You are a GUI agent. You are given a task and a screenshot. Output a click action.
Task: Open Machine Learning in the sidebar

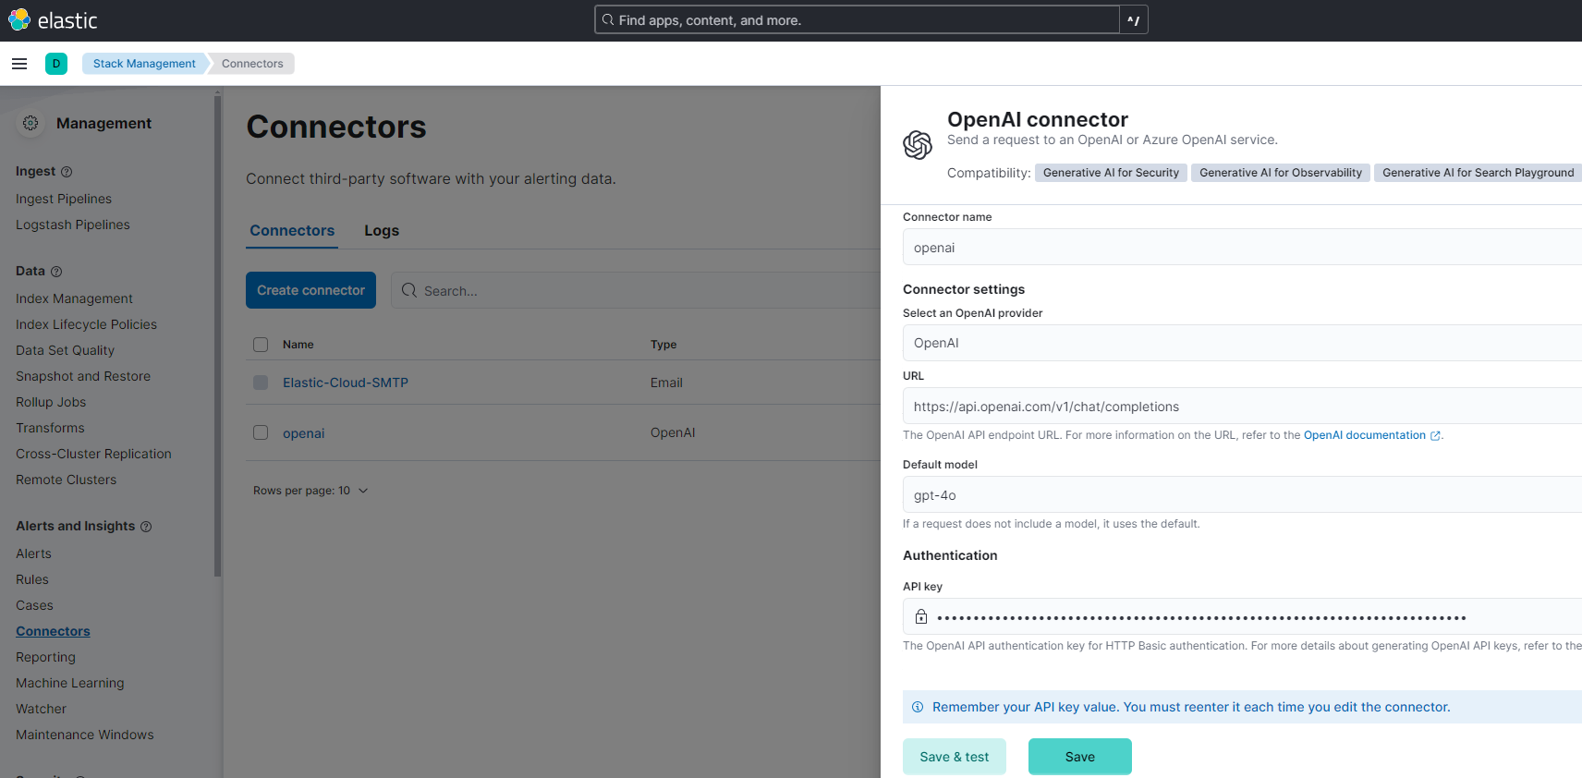[x=69, y=683]
